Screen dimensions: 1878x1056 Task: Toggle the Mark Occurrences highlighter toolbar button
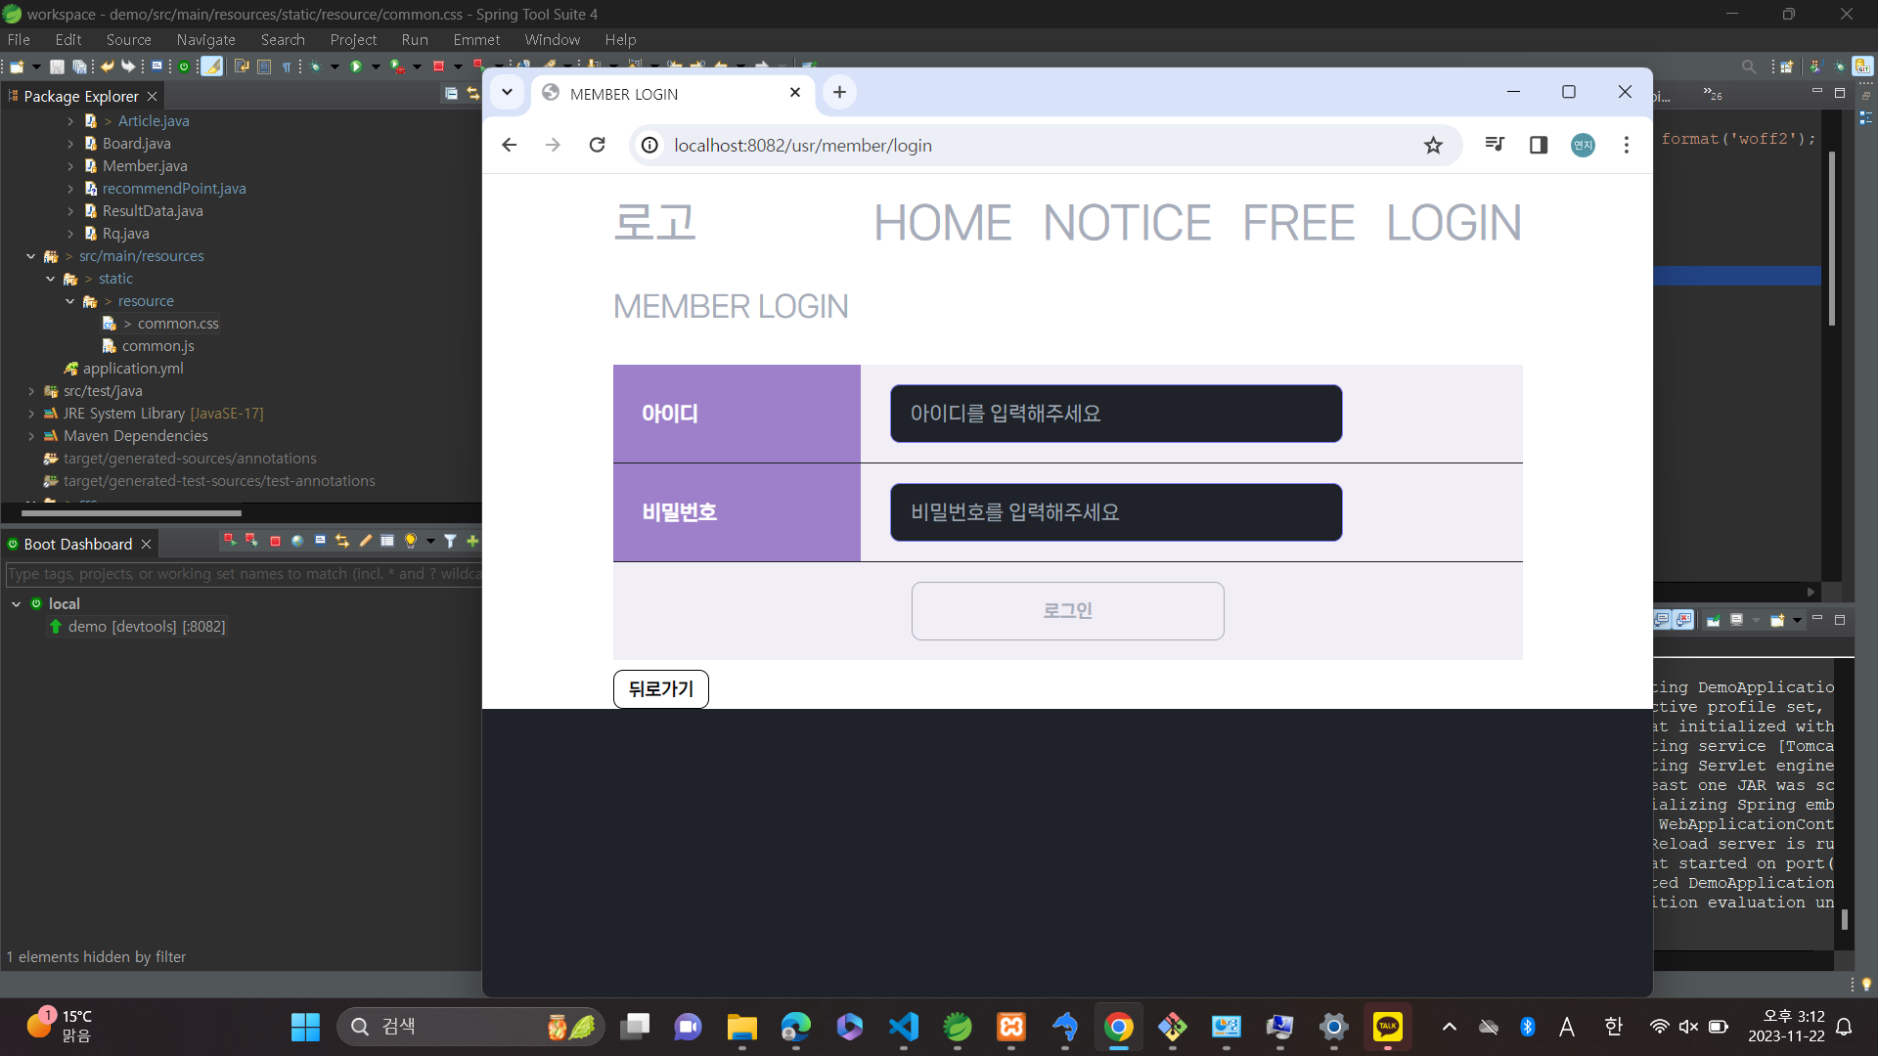coord(212,66)
